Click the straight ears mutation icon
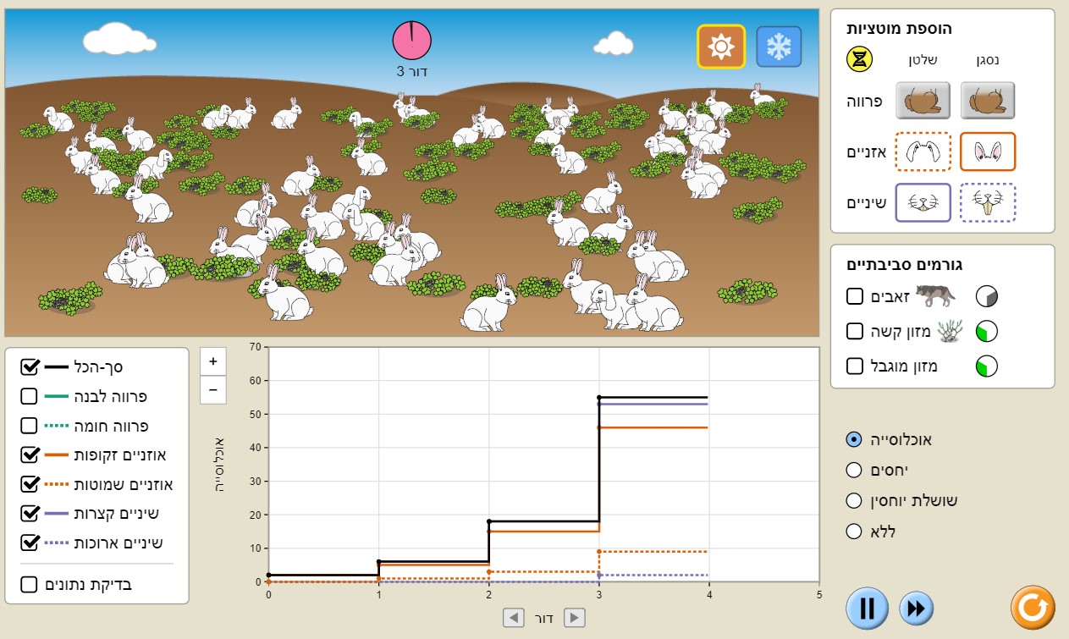 pos(987,152)
